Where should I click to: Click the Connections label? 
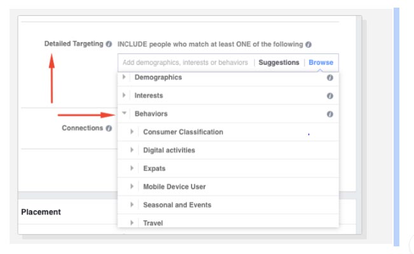pyautogui.click(x=83, y=128)
